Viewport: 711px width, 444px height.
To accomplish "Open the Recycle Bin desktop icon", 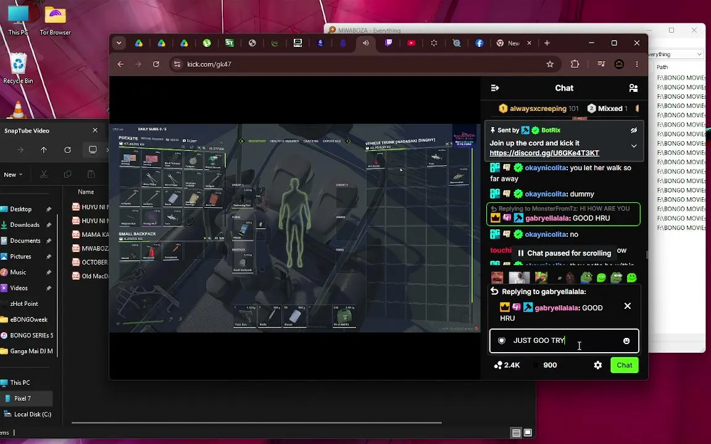I will 18,68.
